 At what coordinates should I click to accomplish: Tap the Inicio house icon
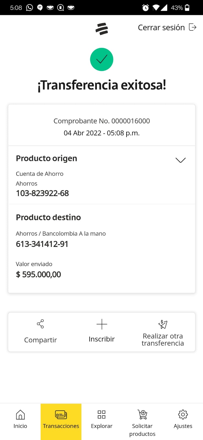[20, 414]
